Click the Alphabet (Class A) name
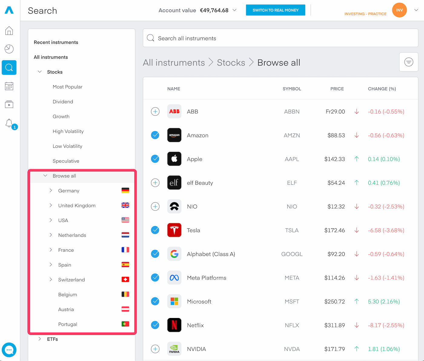This screenshot has height=361, width=424. coord(211,254)
